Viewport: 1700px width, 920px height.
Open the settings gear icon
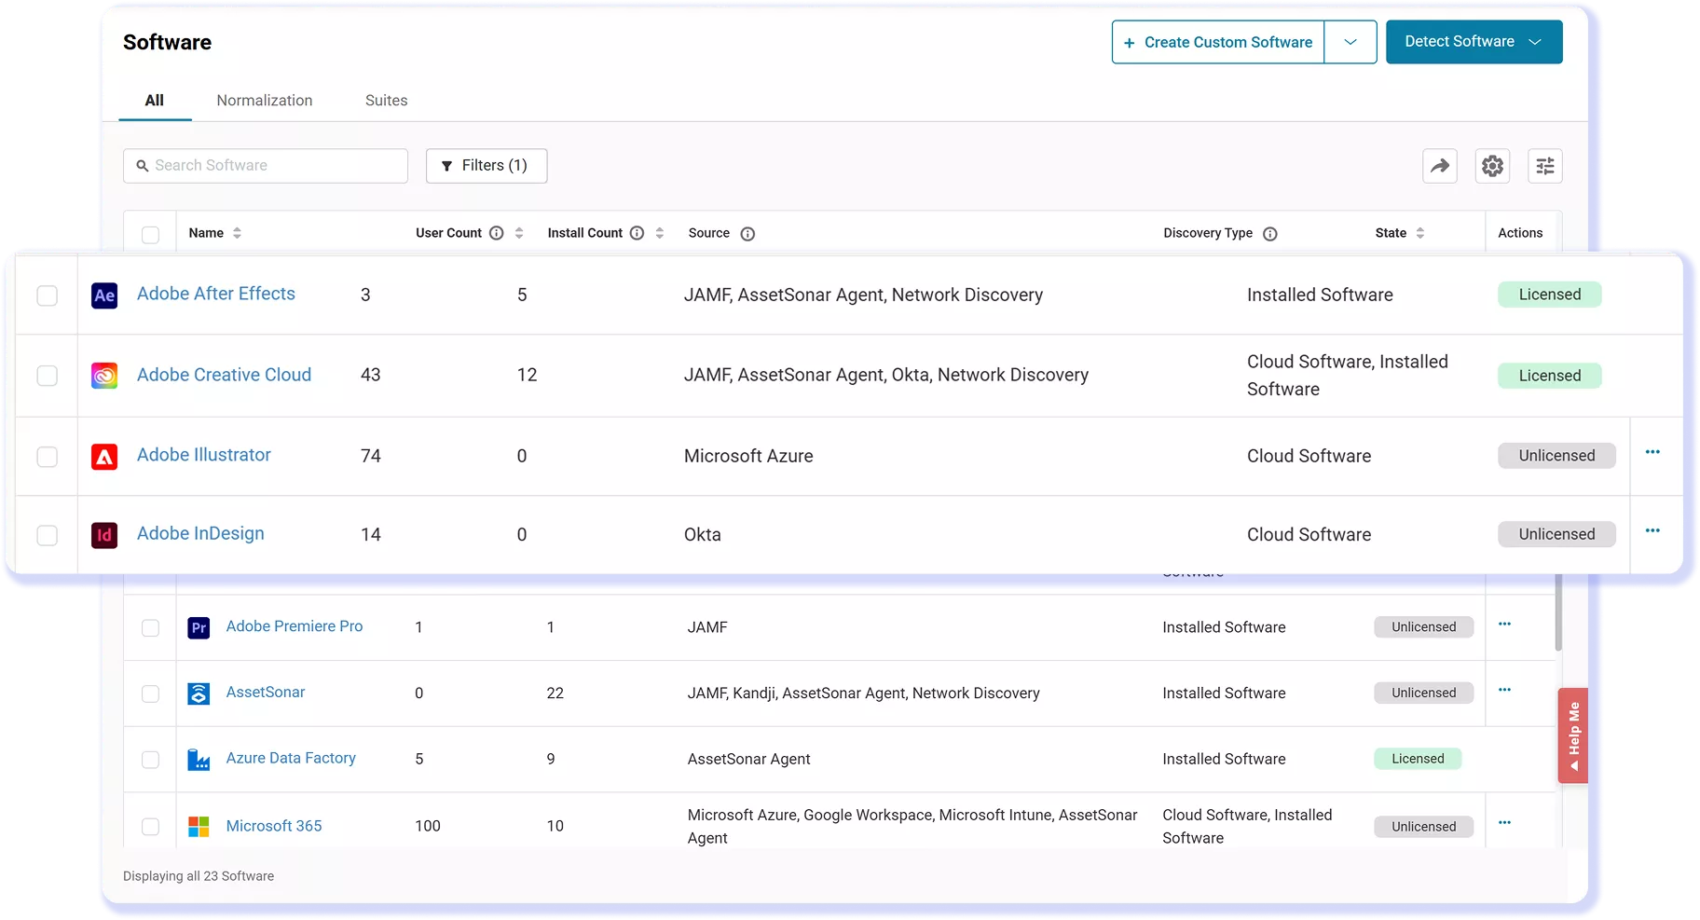coord(1492,166)
